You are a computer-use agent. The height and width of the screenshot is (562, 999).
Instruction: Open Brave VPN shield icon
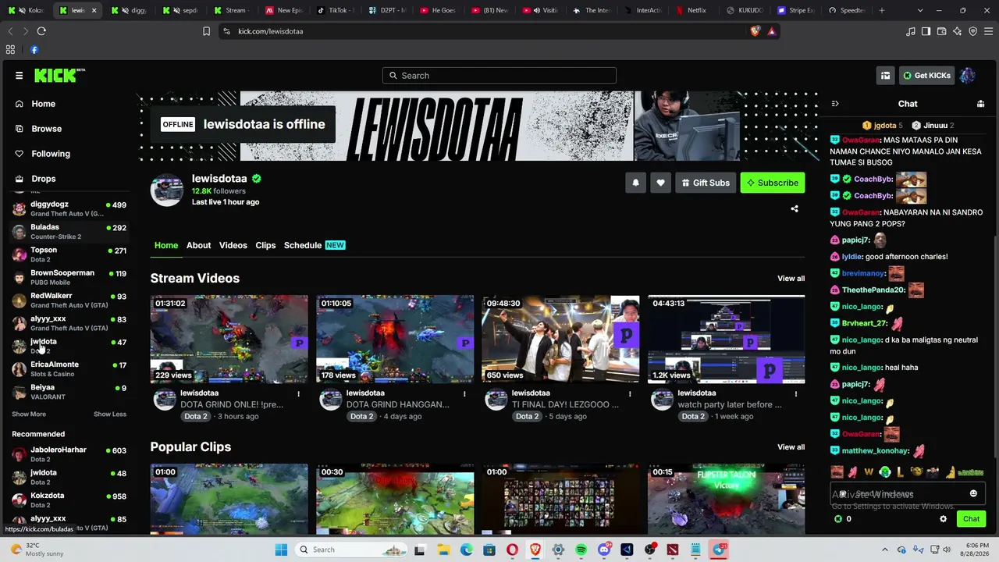[972, 31]
